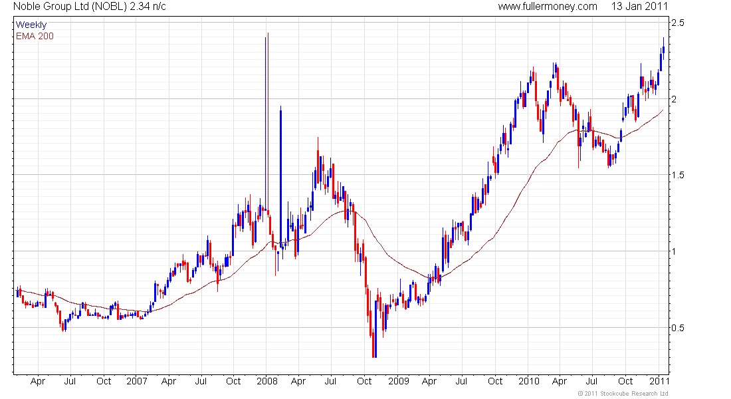Click the www.fullermoney.com text

(x=548, y=7)
